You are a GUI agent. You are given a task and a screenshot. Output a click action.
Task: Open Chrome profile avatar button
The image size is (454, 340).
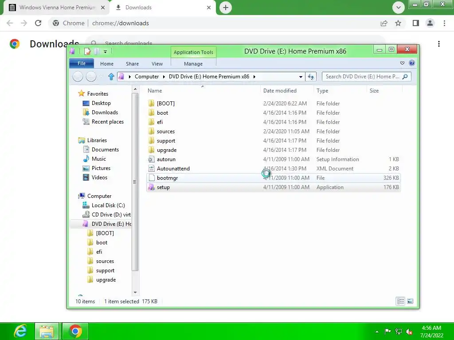[430, 23]
